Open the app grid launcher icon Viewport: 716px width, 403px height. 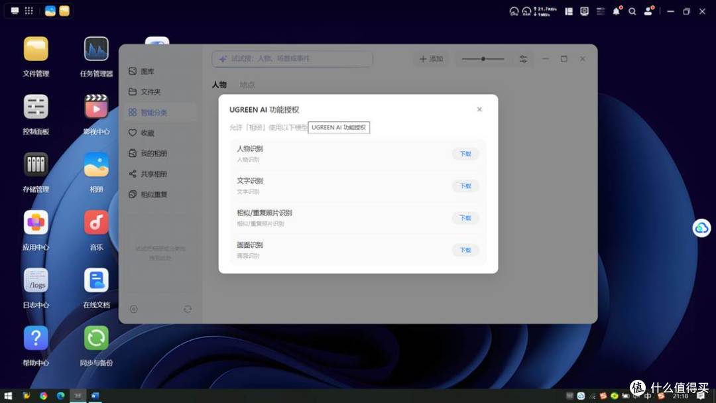coord(29,11)
